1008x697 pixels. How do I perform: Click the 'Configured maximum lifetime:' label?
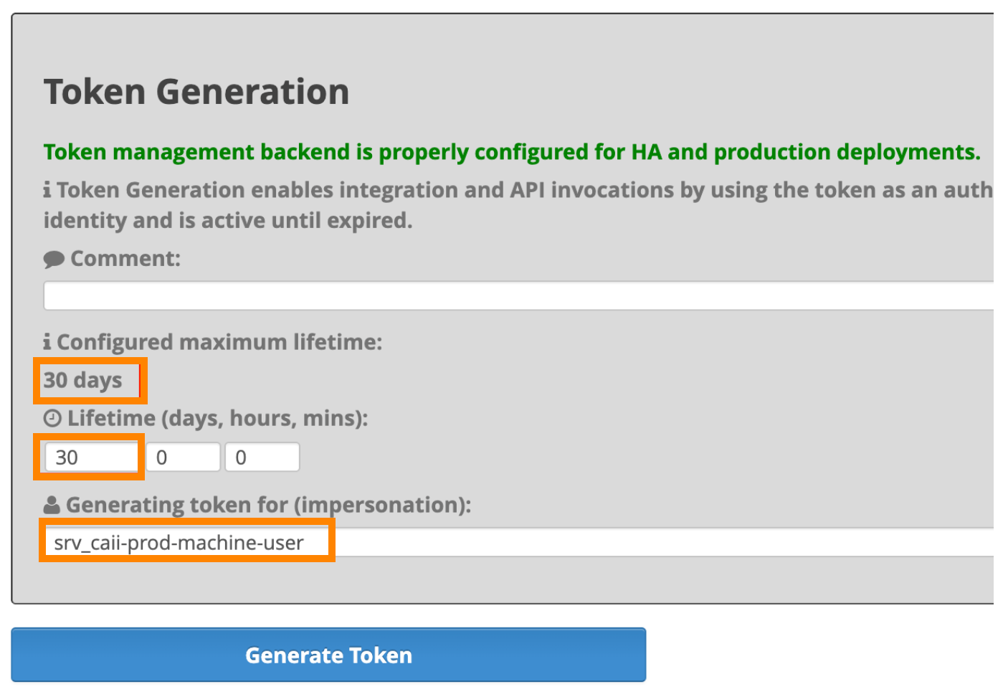click(x=219, y=342)
